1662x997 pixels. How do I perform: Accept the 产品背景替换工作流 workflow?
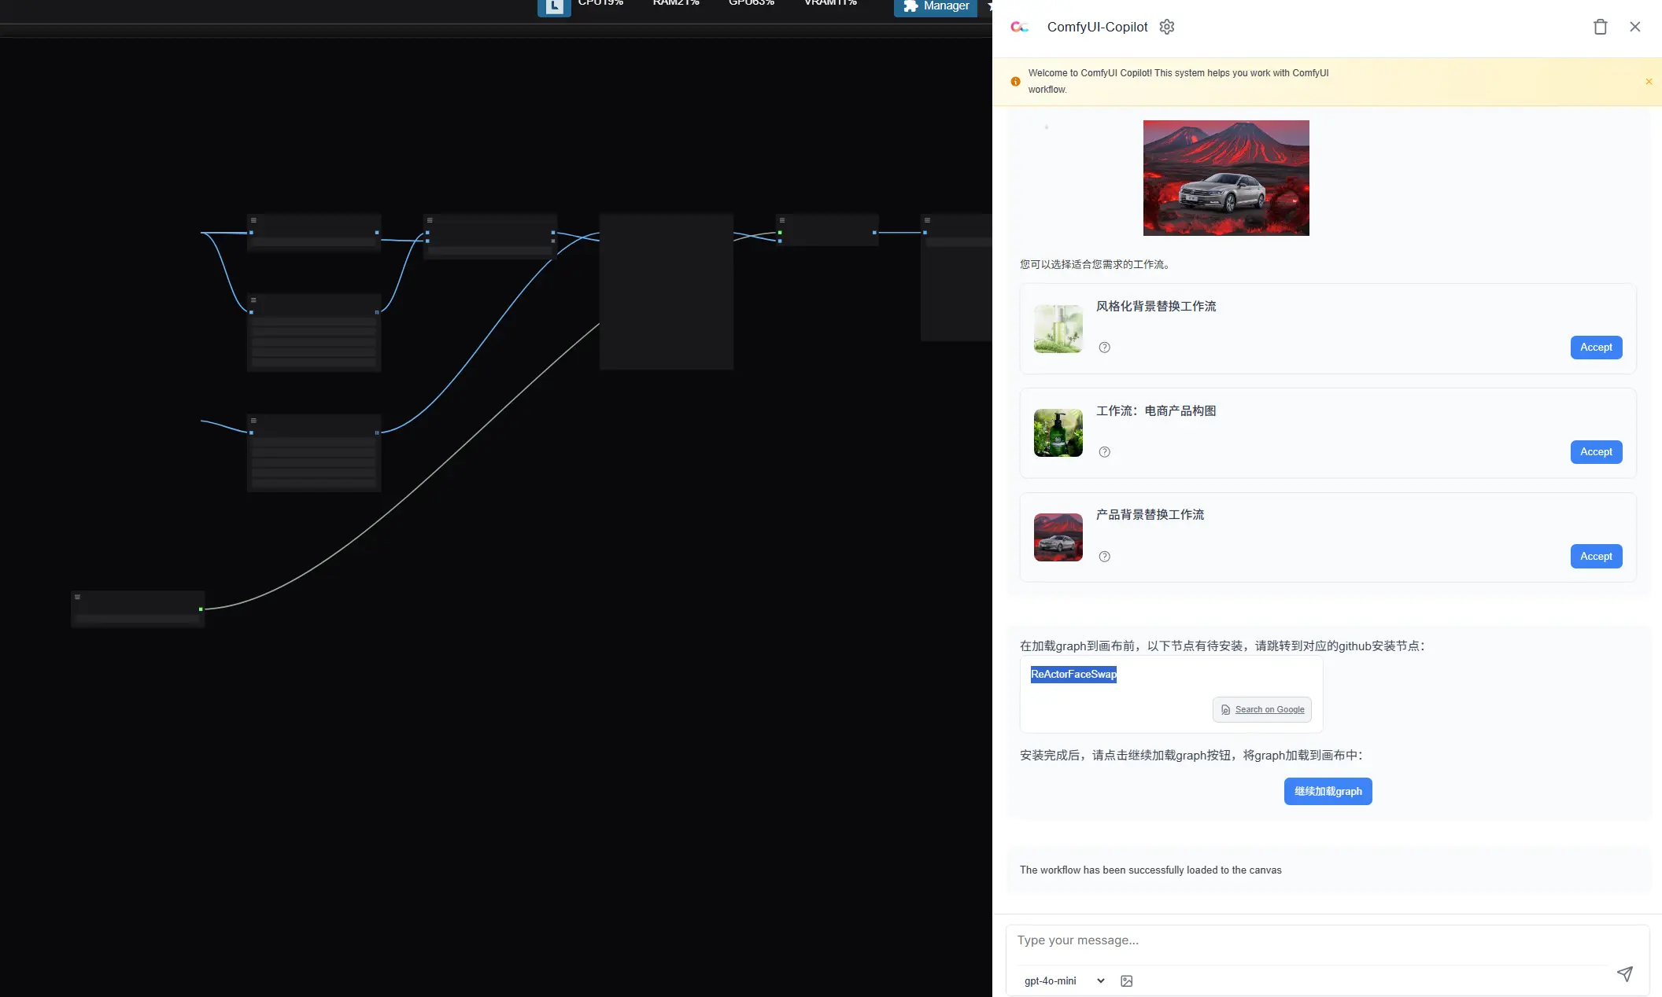coord(1596,557)
